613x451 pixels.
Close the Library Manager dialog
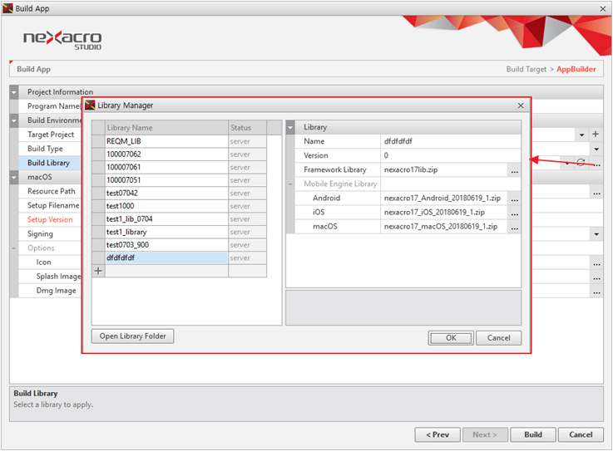521,105
